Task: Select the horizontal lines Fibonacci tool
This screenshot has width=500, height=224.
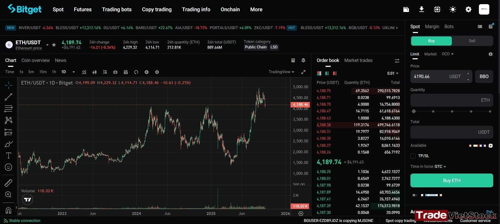Action: pyautogui.click(x=8, y=108)
